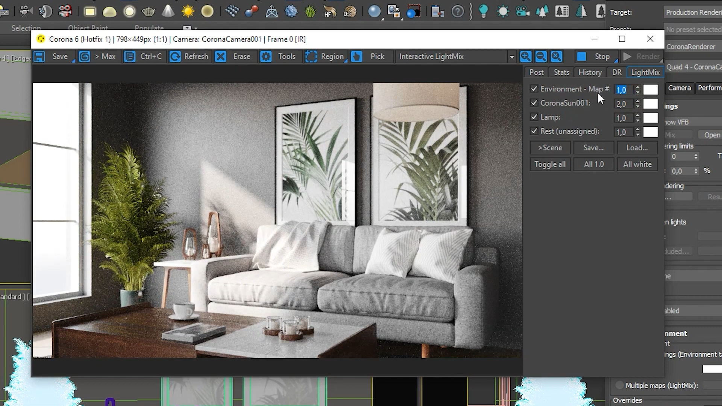Click the HF hair icon
722x406 pixels.
click(x=330, y=12)
